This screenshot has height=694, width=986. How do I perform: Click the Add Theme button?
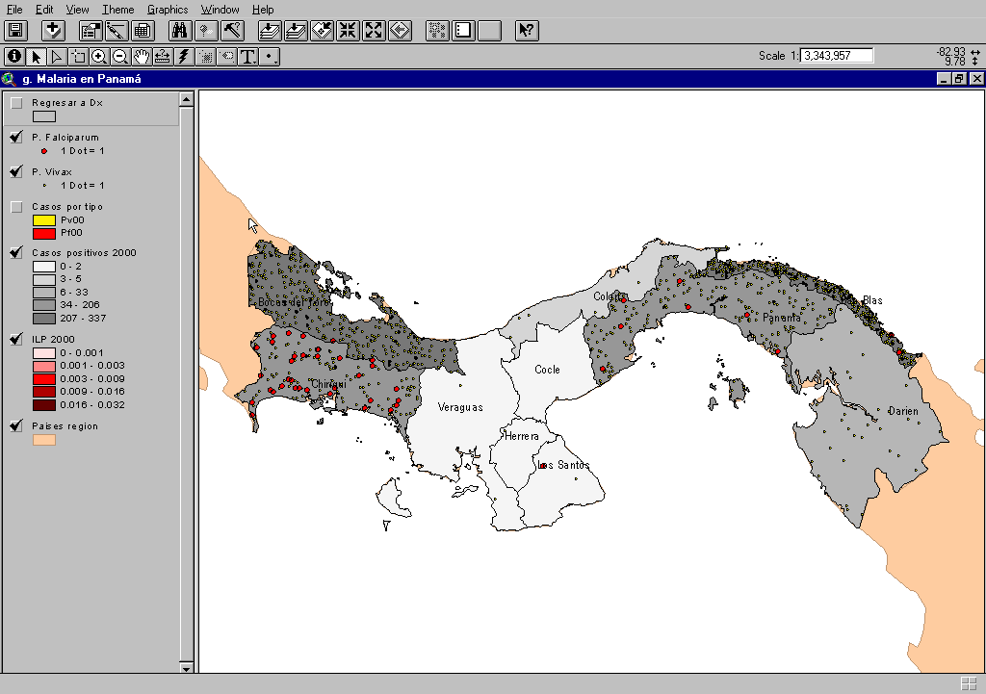tap(54, 30)
